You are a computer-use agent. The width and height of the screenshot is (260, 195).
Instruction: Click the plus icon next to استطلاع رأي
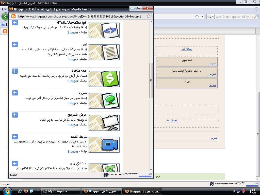pyautogui.click(x=15, y=163)
